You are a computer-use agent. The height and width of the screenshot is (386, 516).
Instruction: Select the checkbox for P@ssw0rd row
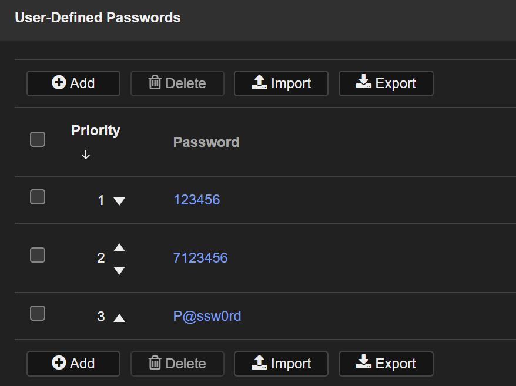(38, 313)
